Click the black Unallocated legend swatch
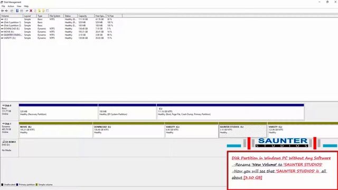Image resolution: width=338 pixels, height=190 pixels. [x=2, y=185]
